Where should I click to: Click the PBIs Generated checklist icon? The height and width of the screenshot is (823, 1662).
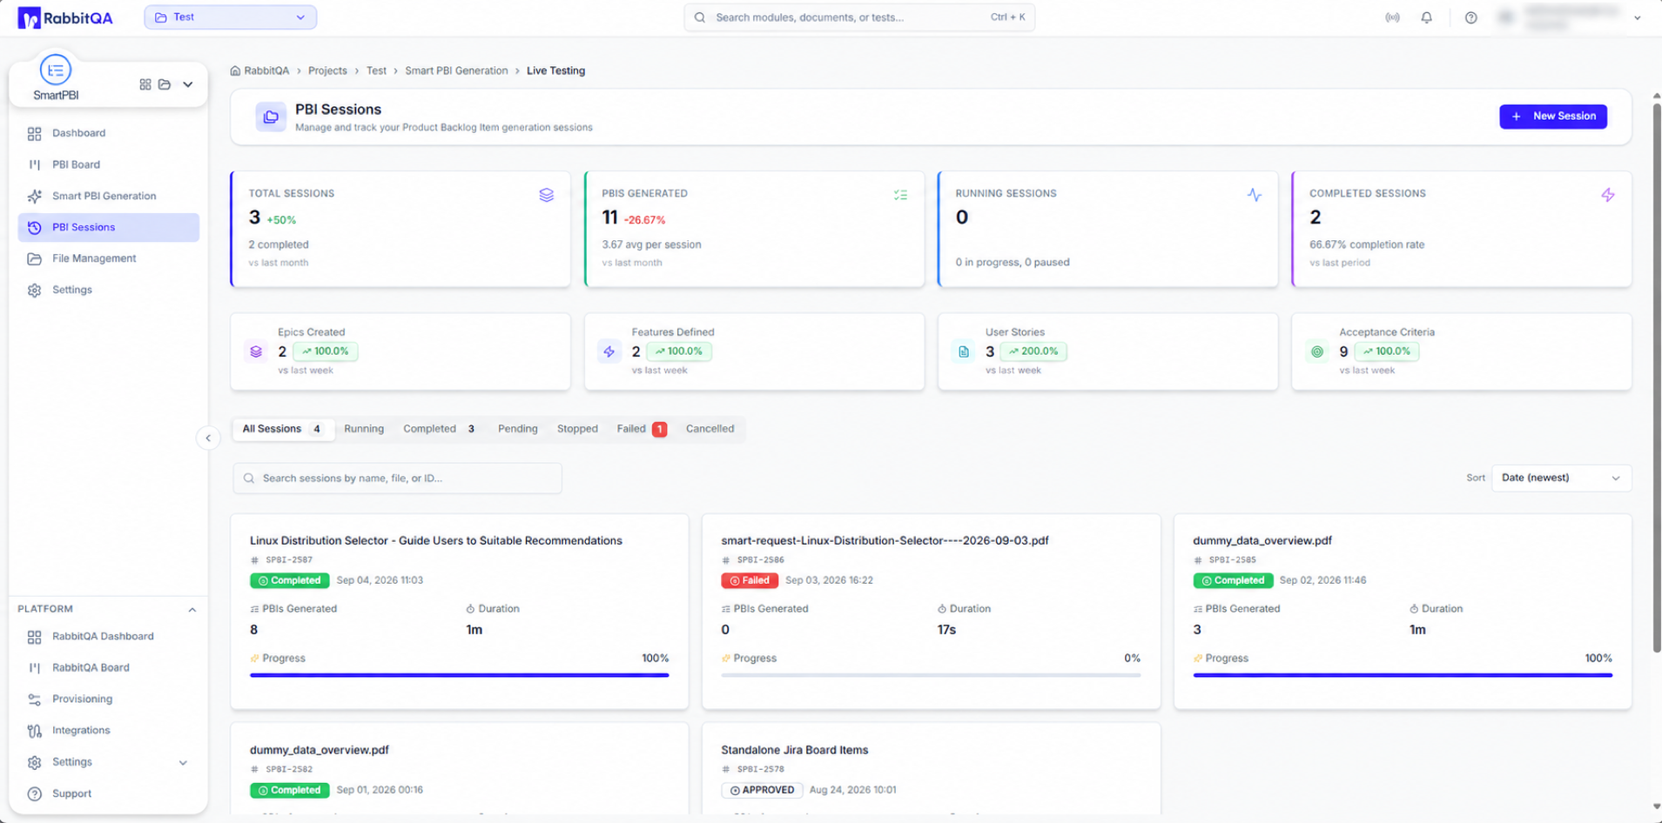[900, 195]
